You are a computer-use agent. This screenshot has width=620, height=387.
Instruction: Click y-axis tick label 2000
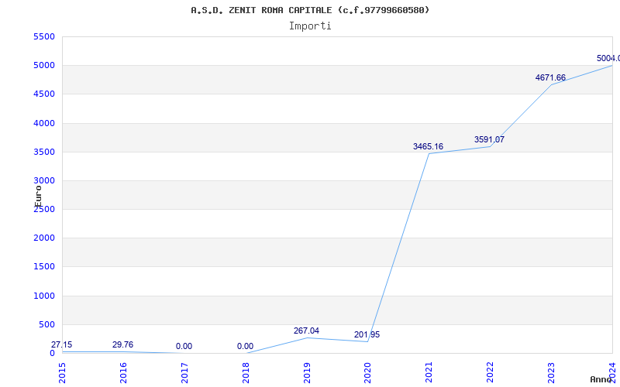44,238
